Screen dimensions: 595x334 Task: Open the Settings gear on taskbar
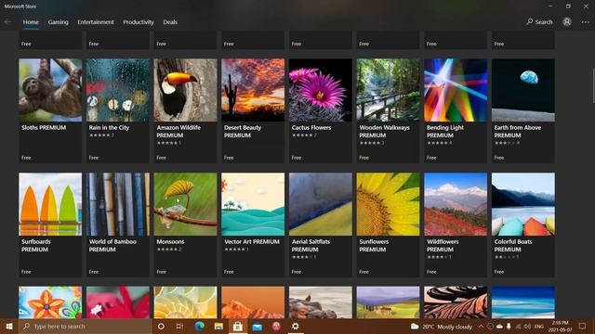pos(296,326)
